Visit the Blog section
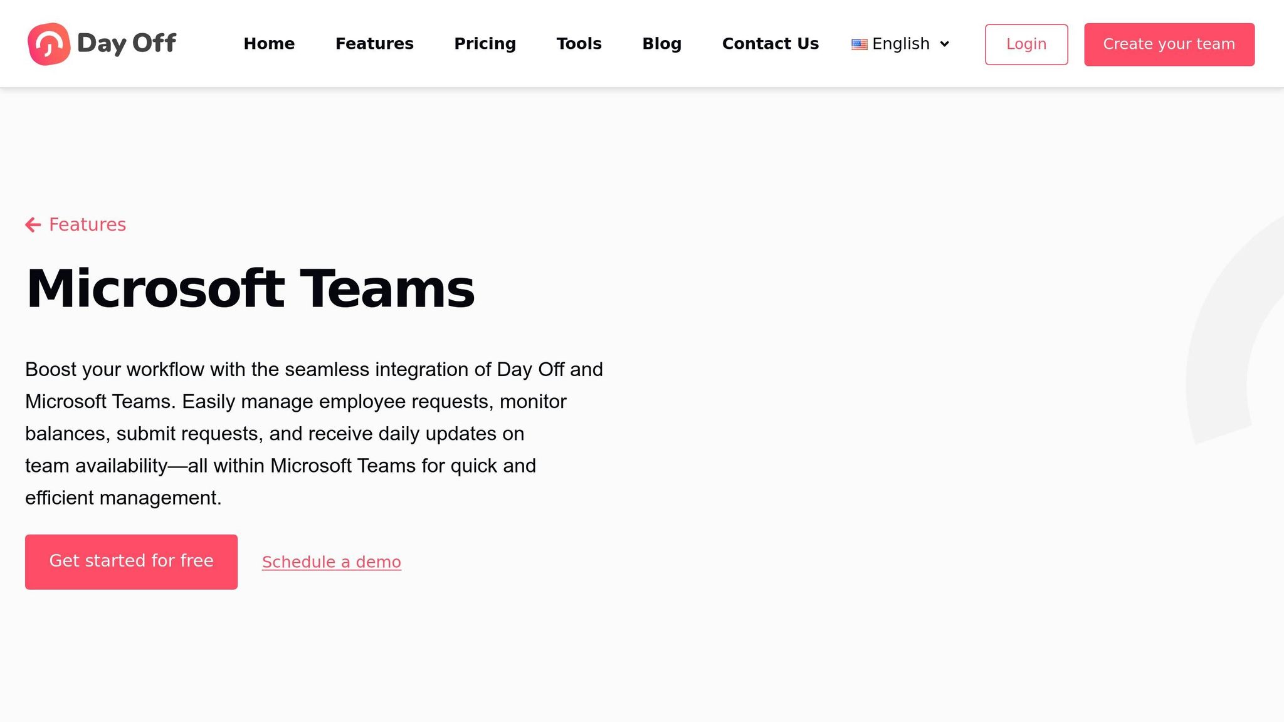Viewport: 1284px width, 722px height. coord(661,44)
